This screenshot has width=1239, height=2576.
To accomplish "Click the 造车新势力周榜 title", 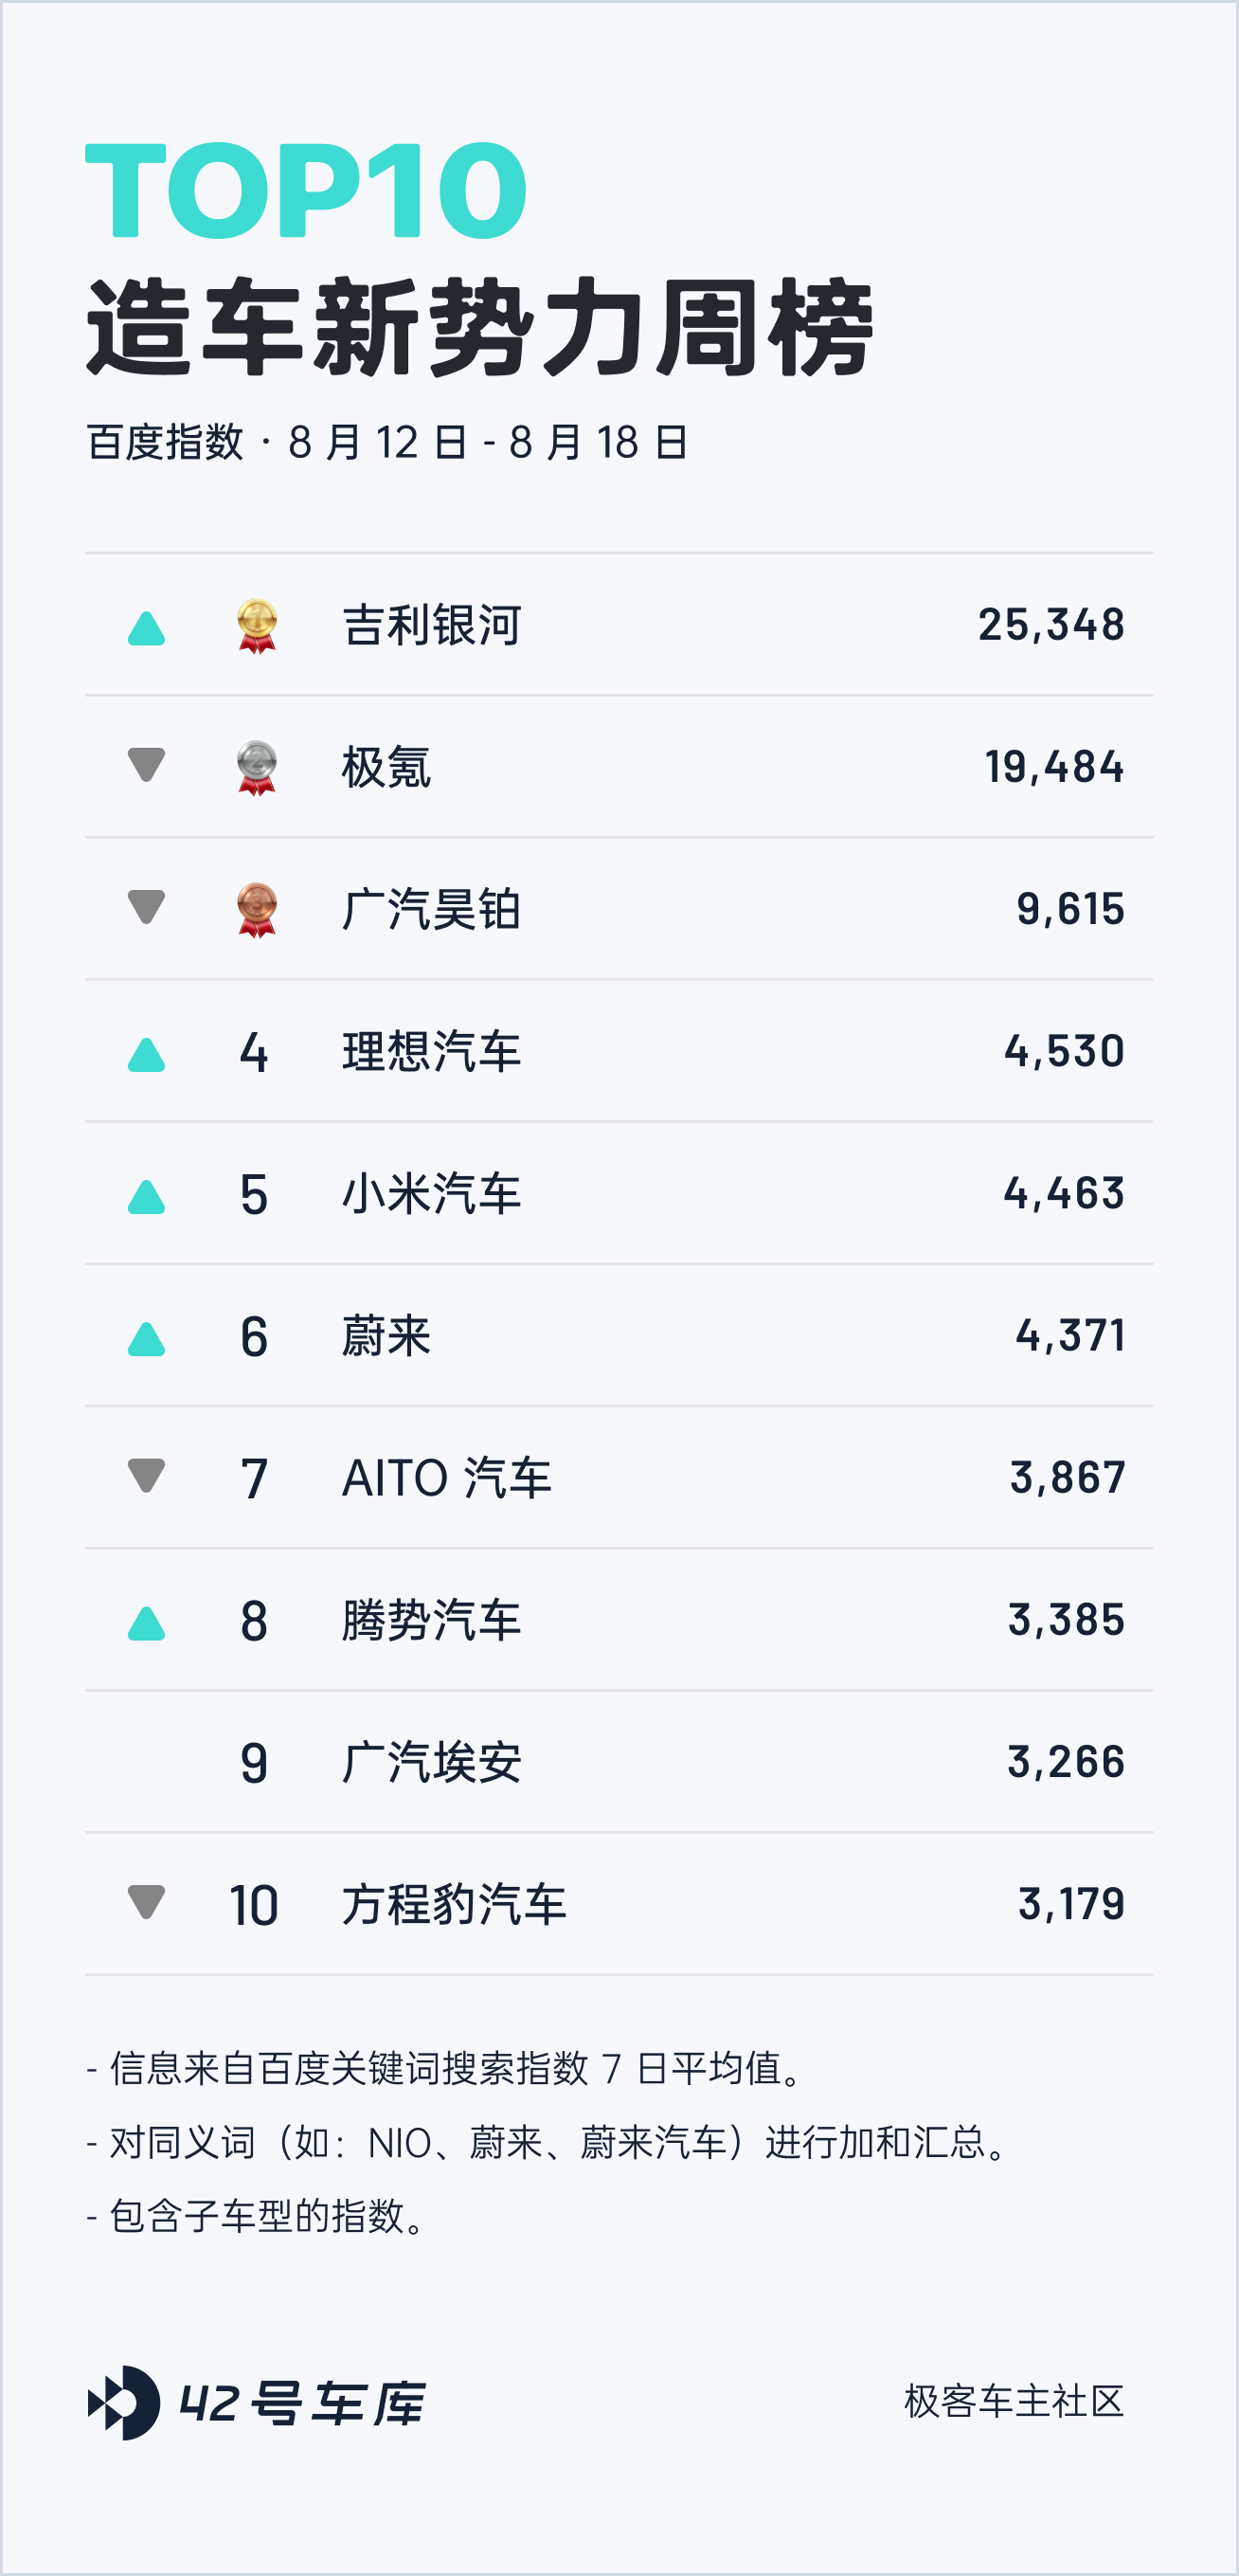I will (x=479, y=327).
